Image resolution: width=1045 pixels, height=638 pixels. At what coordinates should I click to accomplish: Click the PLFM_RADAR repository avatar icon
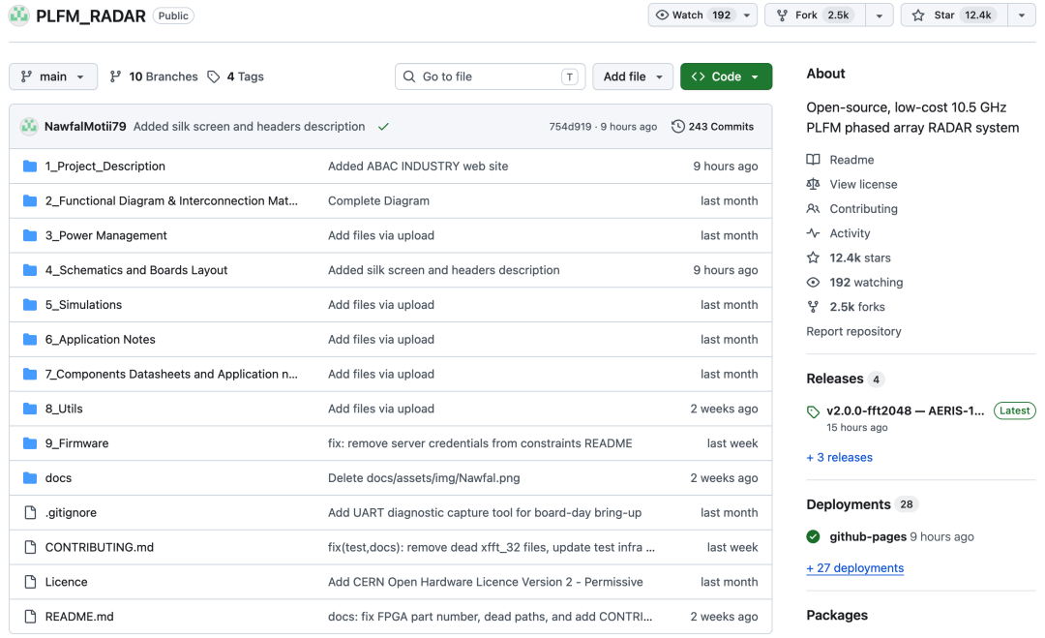(x=18, y=15)
